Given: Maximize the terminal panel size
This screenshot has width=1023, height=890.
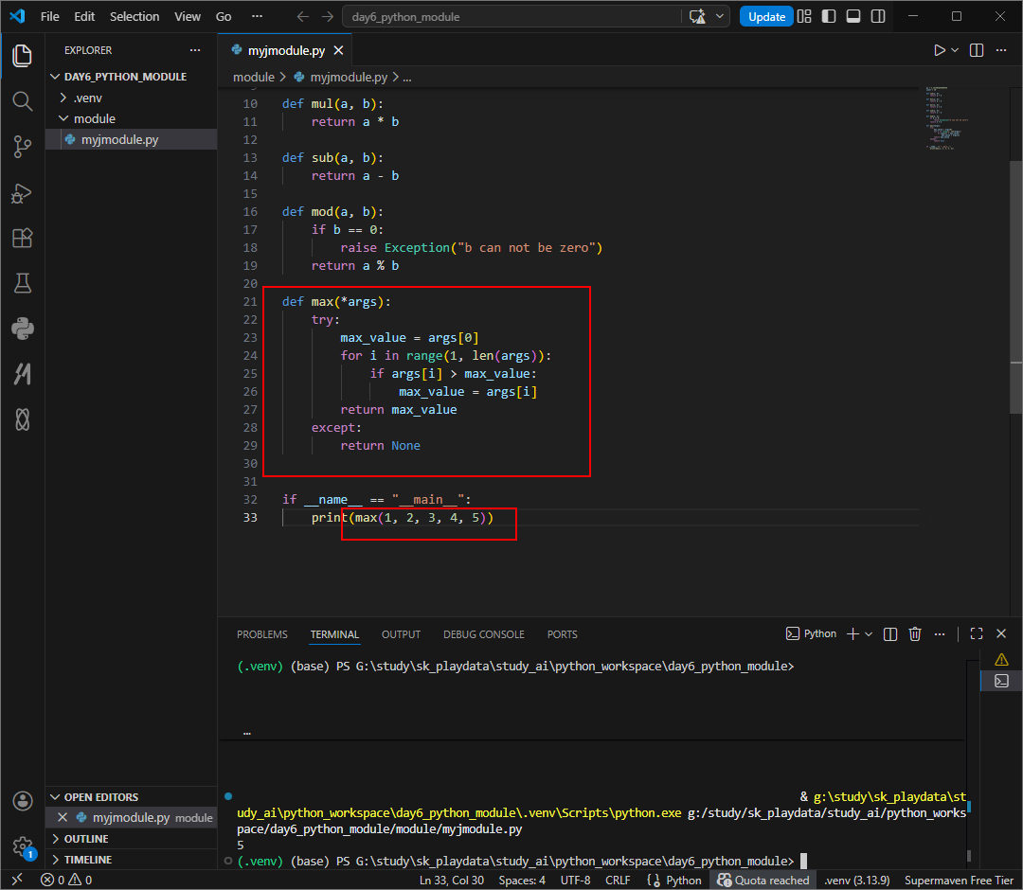Looking at the screenshot, I should click(x=976, y=633).
